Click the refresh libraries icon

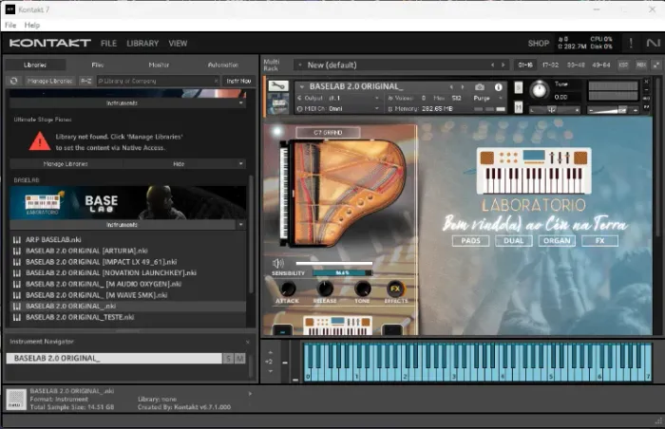(14, 81)
